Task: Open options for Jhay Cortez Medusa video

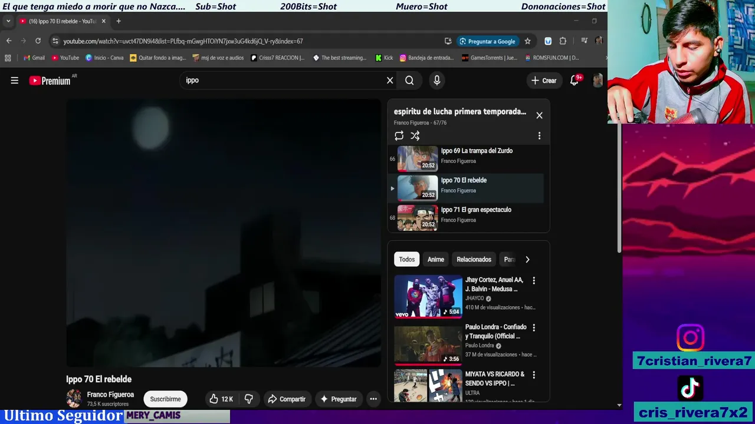Action: [x=534, y=281]
